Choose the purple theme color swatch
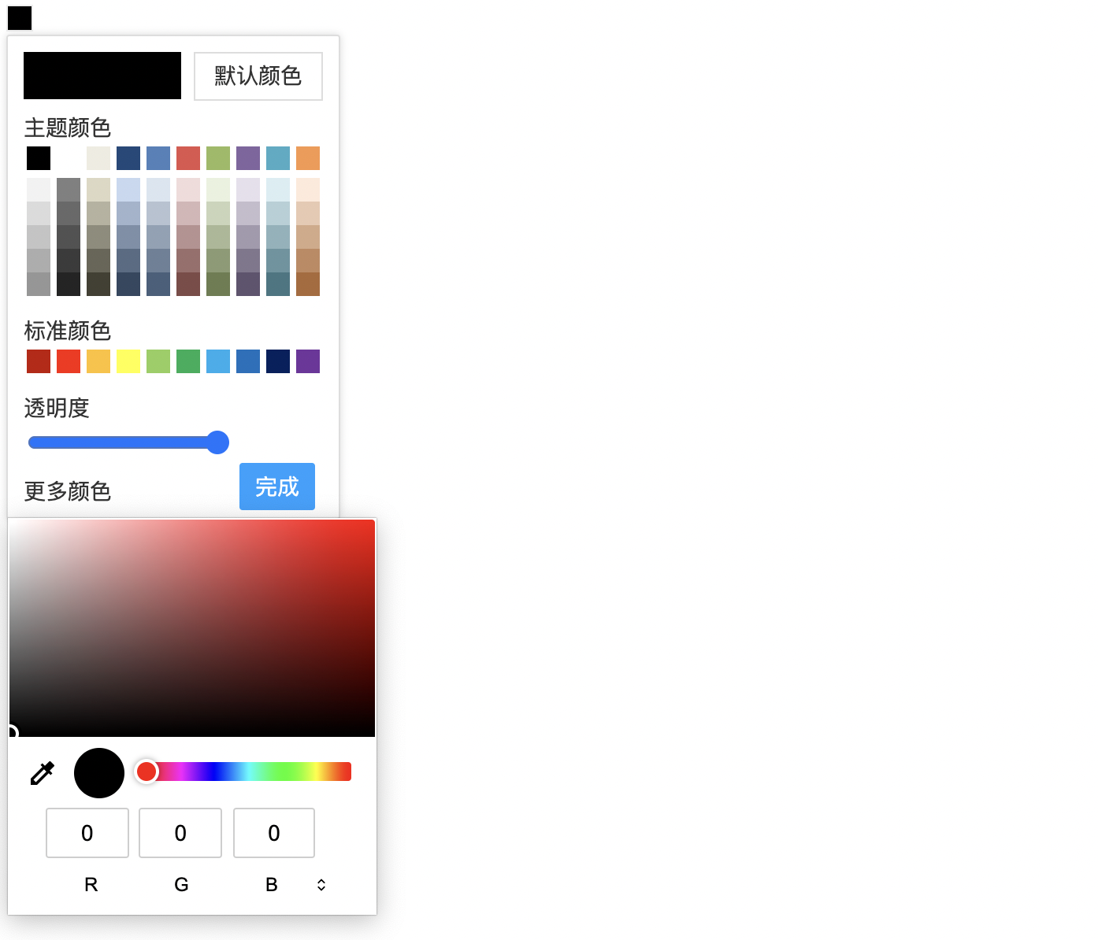This screenshot has height=940, width=1098. pyautogui.click(x=248, y=158)
